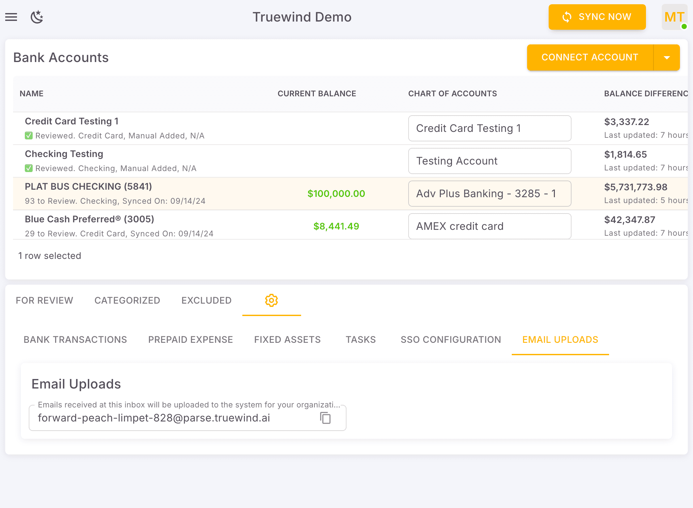693x508 pixels.
Task: Open the BANK TRANSACTIONS tab
Action: (x=75, y=340)
